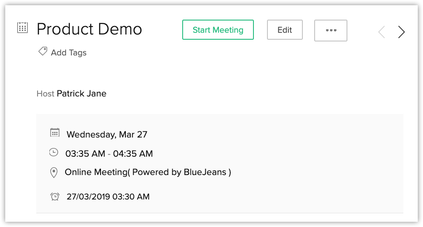
Task: Click Online Meeting powered by BlueJeans text
Action: [148, 172]
